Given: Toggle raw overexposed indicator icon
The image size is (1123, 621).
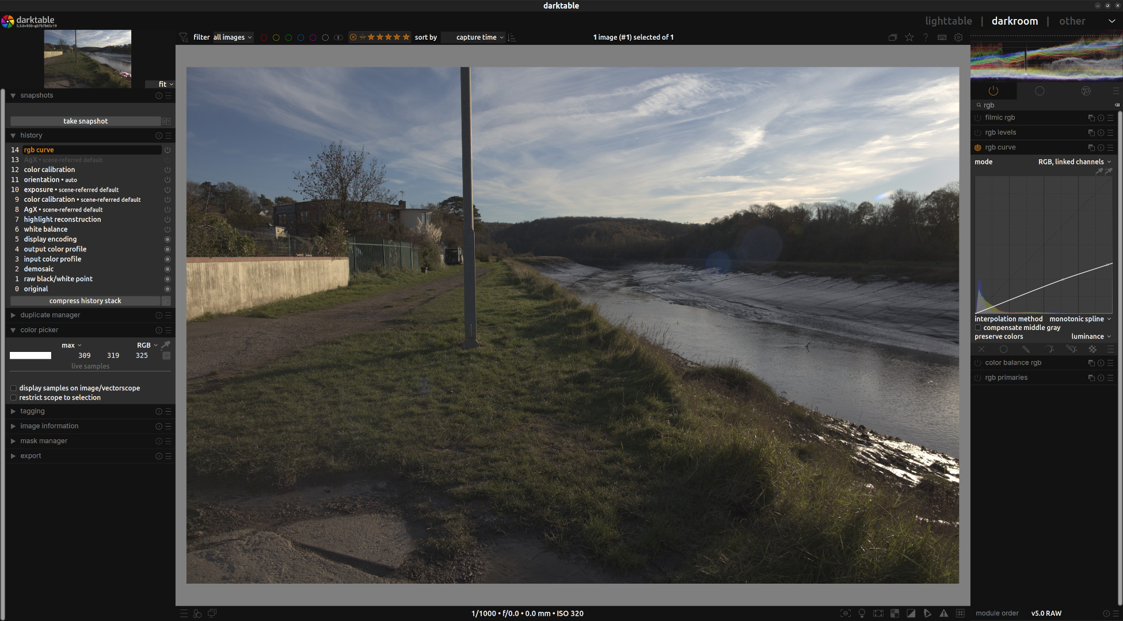Looking at the screenshot, I should tap(894, 614).
